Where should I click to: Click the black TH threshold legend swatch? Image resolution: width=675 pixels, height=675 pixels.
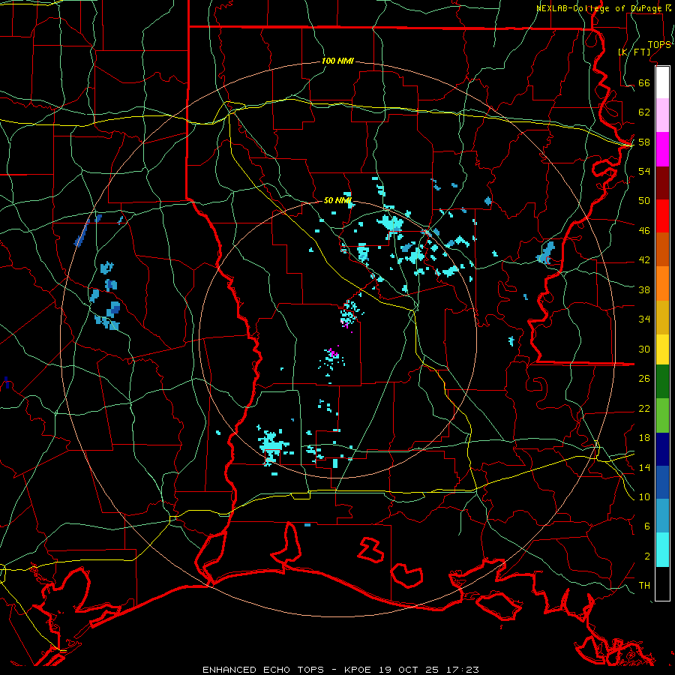point(662,583)
